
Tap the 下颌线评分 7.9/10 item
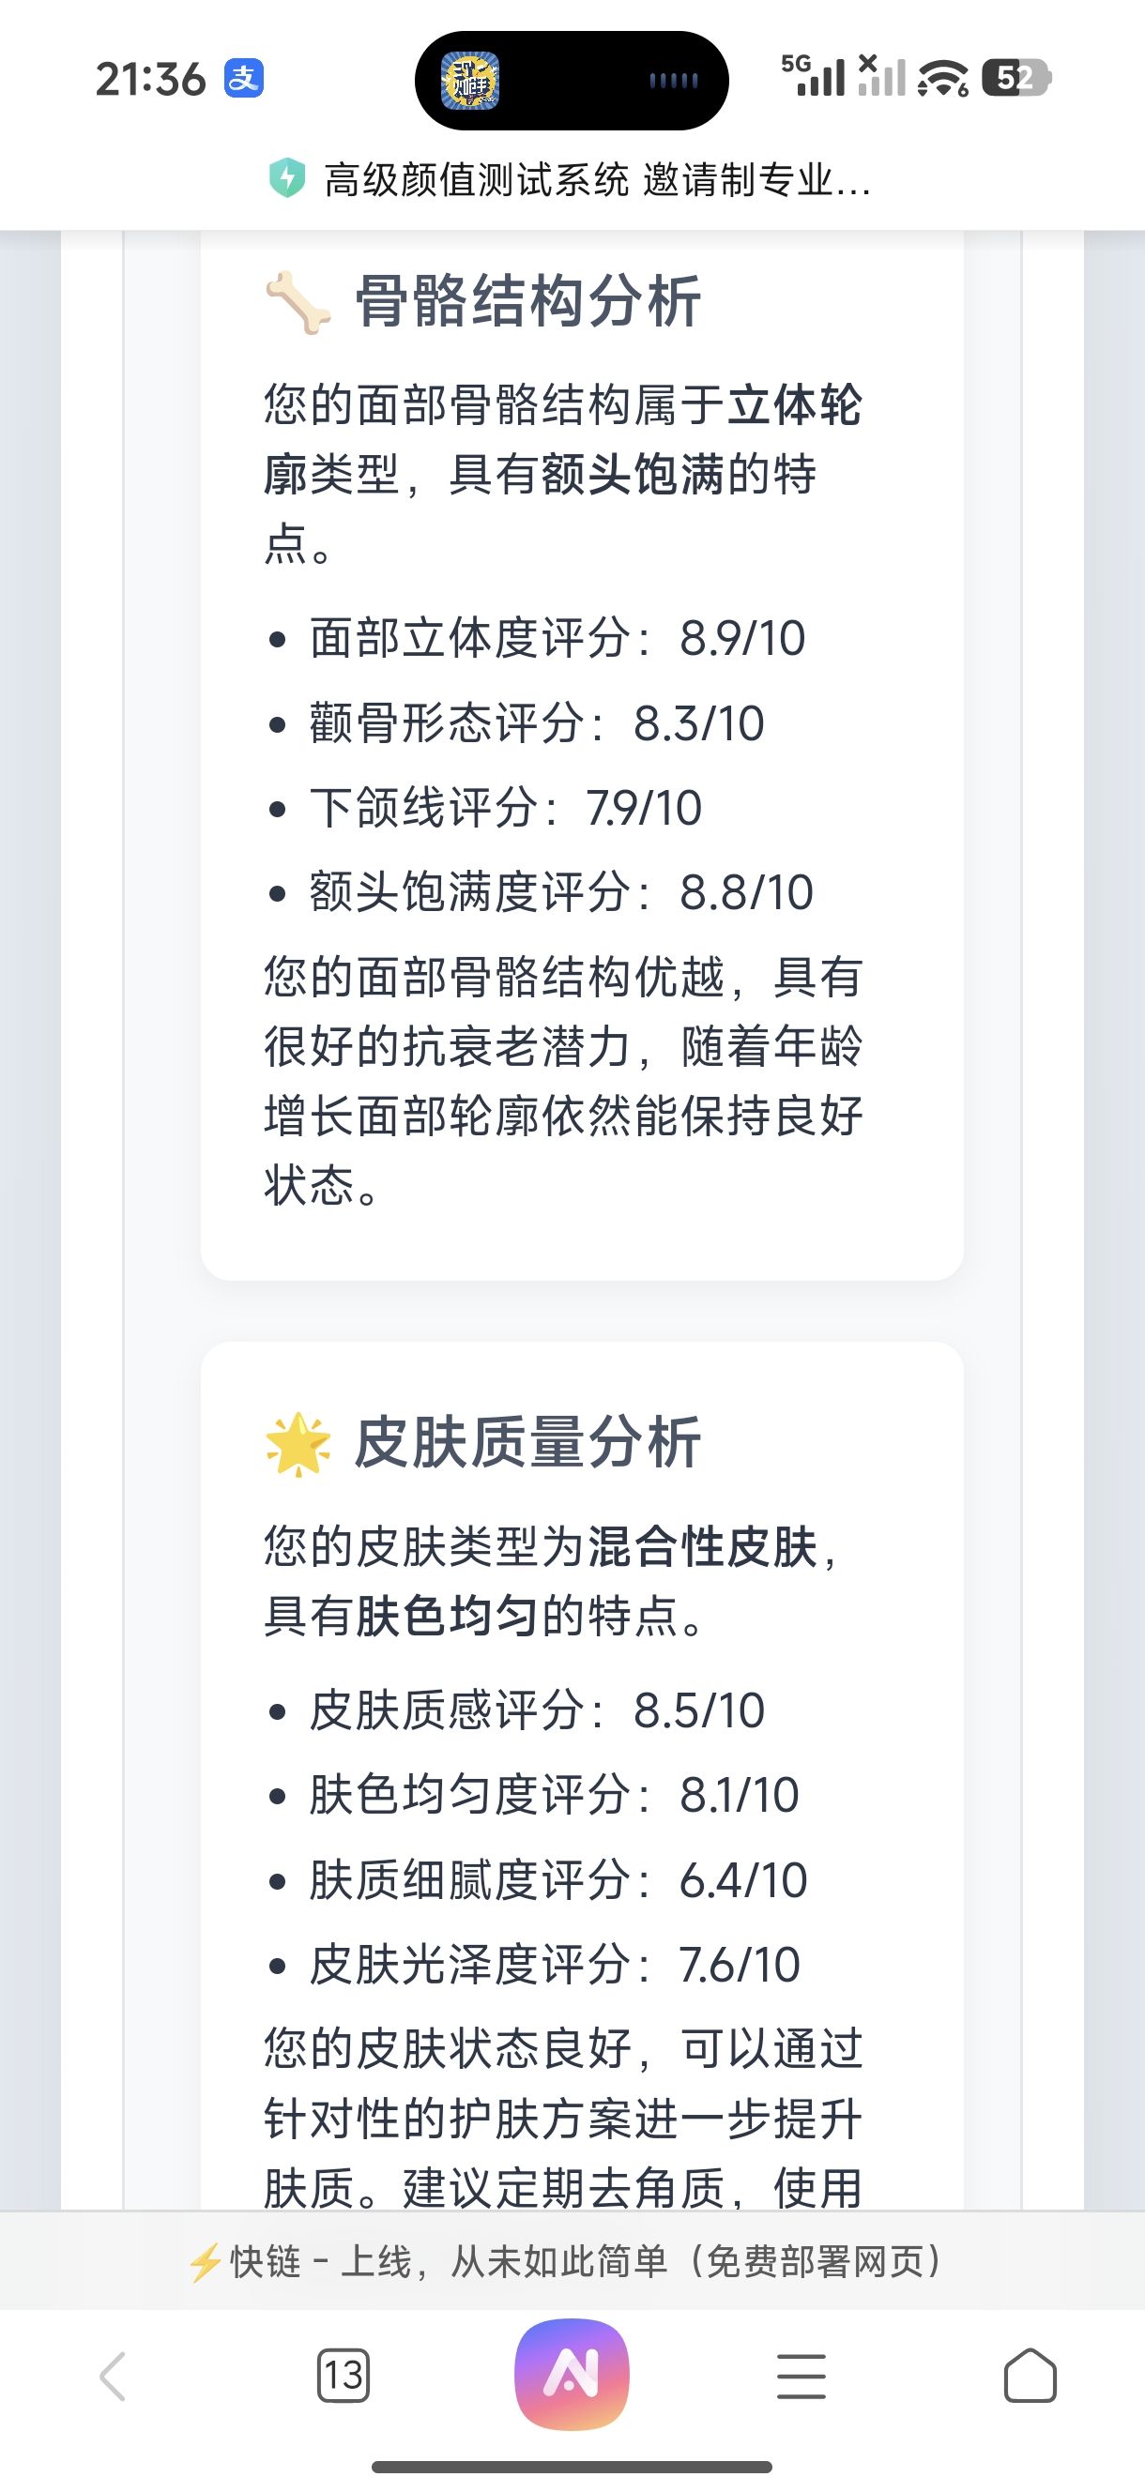tap(505, 808)
